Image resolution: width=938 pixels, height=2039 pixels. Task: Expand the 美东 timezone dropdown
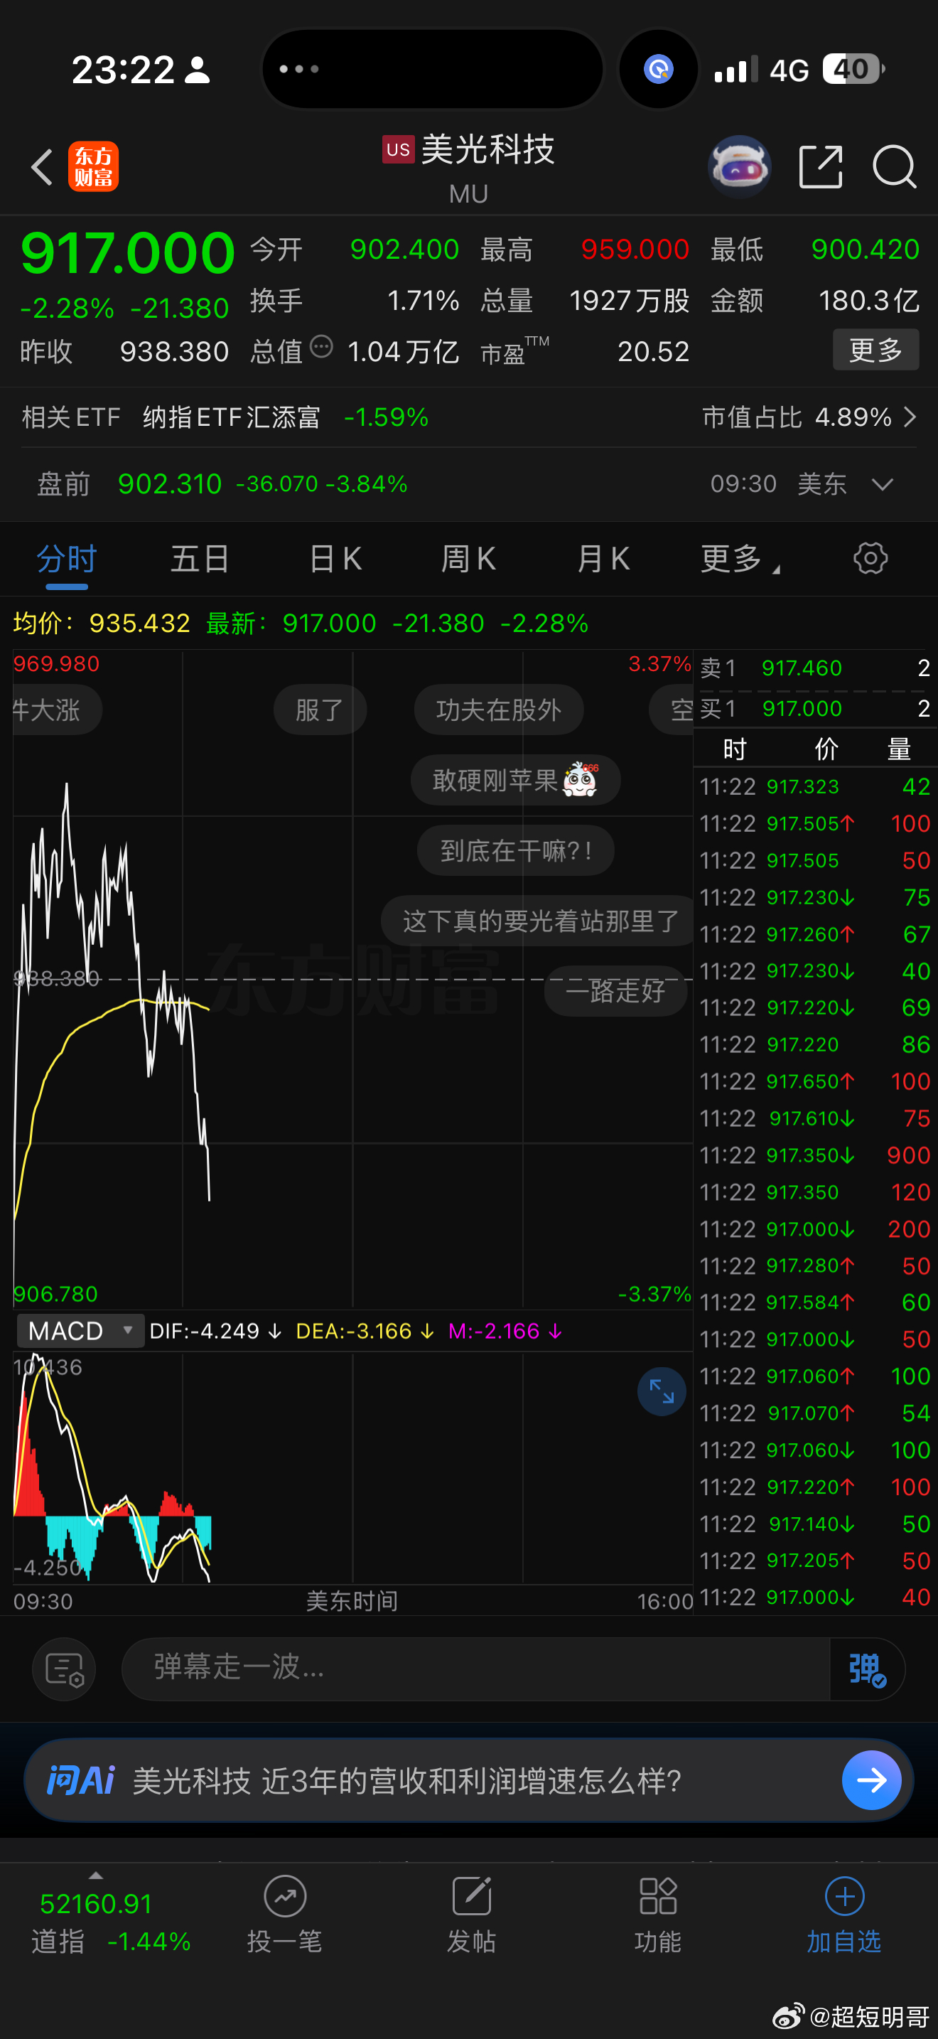pos(883,483)
